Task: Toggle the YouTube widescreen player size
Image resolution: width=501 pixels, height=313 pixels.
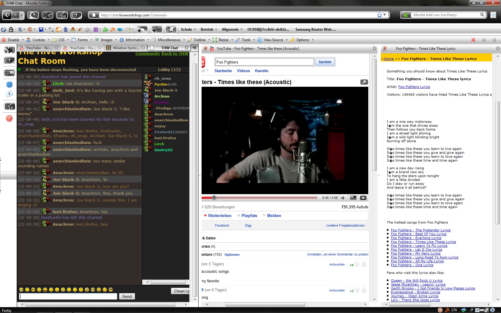Action: (353, 198)
